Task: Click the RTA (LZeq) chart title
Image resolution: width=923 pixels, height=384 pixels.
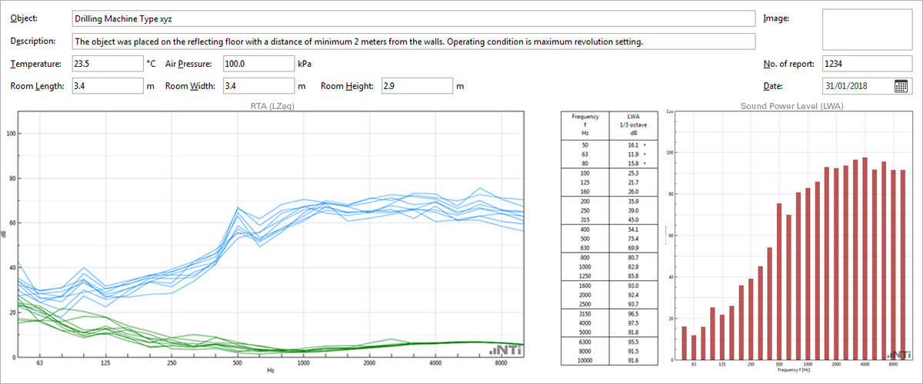Action: (272, 105)
